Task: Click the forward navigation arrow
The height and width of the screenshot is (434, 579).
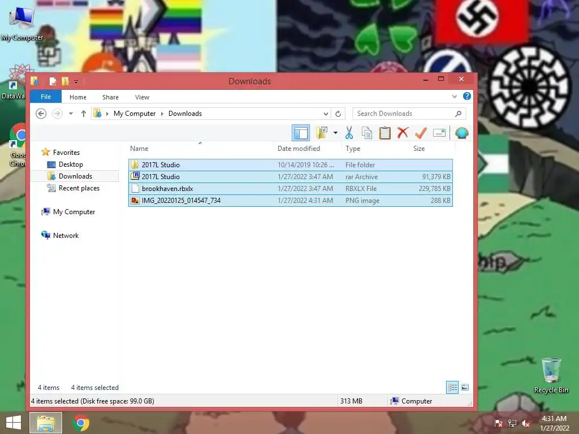Action: pyautogui.click(x=57, y=113)
